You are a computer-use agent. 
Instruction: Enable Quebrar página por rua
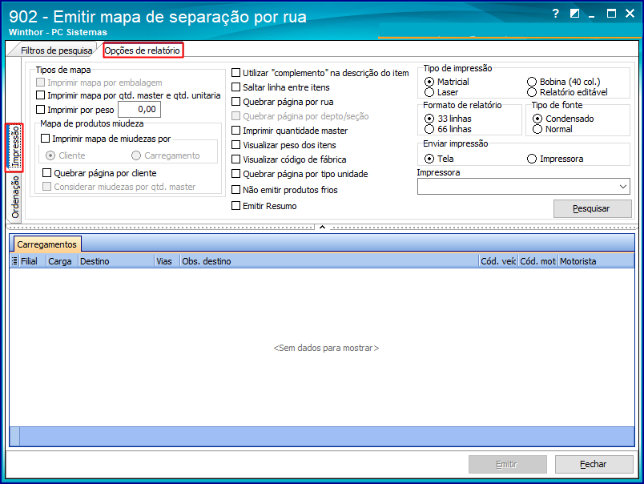coord(235,102)
